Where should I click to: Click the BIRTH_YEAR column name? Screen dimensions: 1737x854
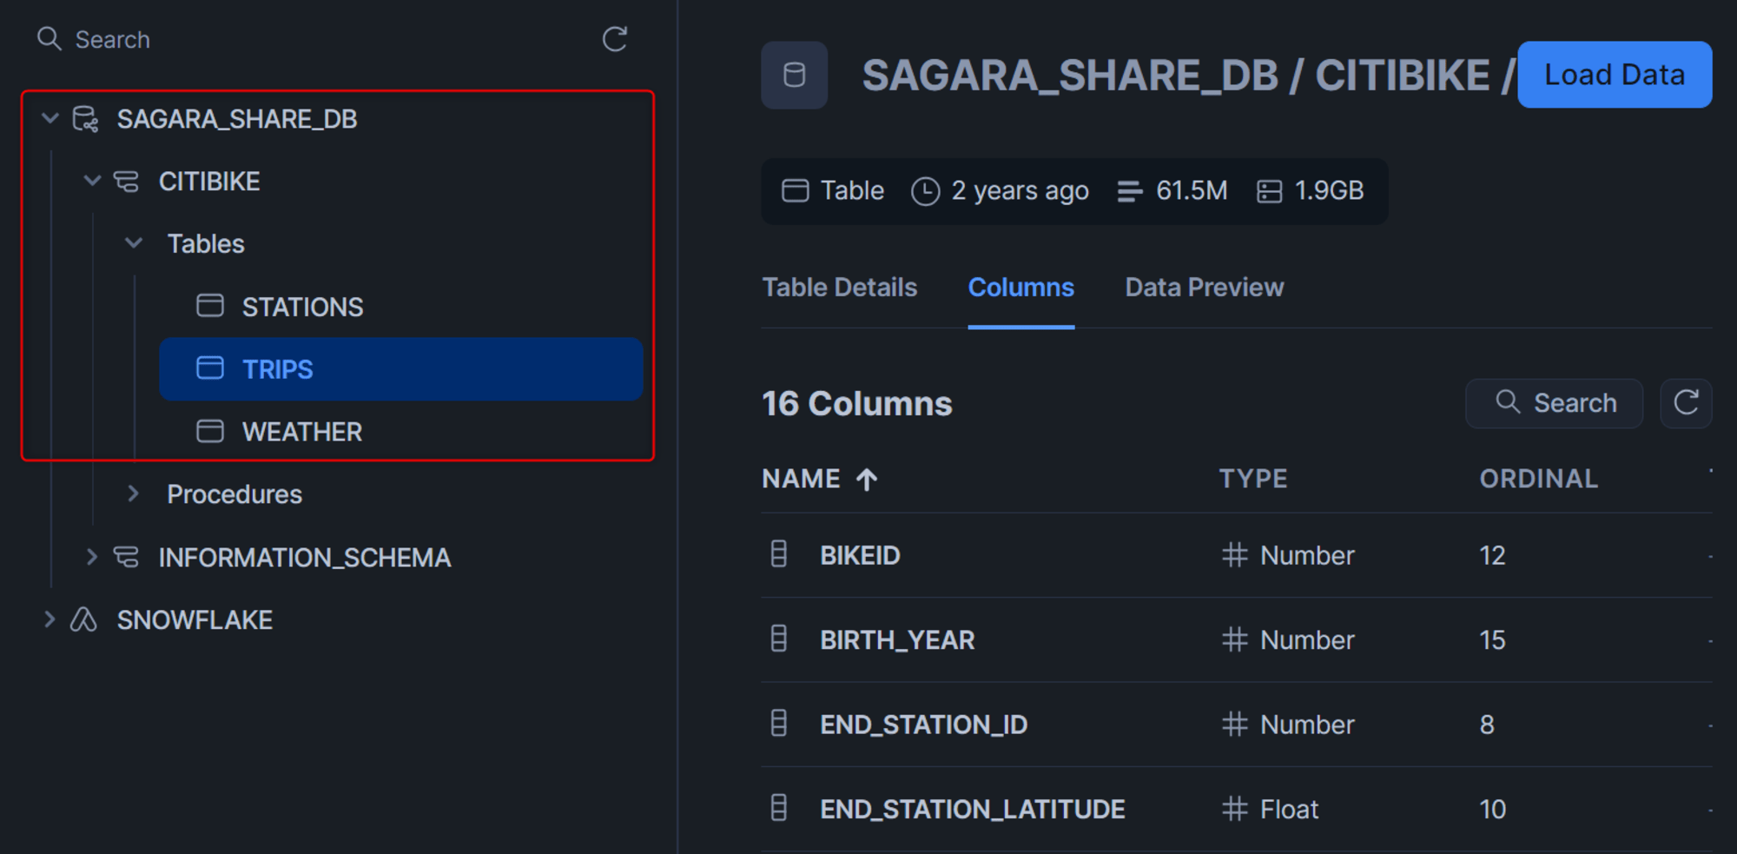point(897,640)
